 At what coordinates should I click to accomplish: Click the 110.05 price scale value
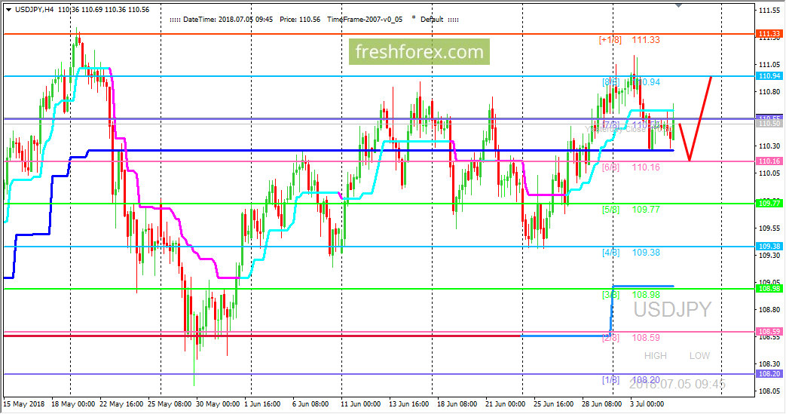pyautogui.click(x=769, y=173)
